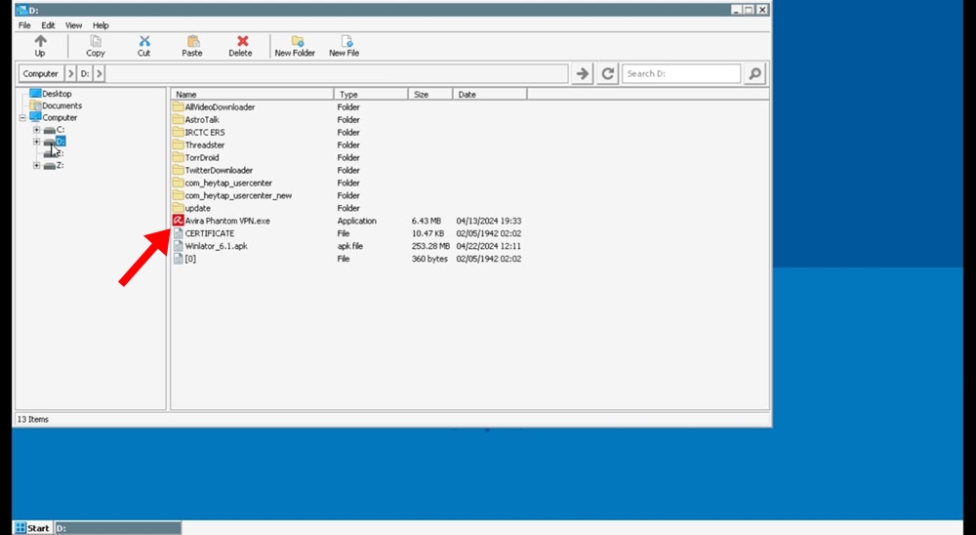
Task: Click the address bar empty path field
Action: pyautogui.click(x=336, y=73)
